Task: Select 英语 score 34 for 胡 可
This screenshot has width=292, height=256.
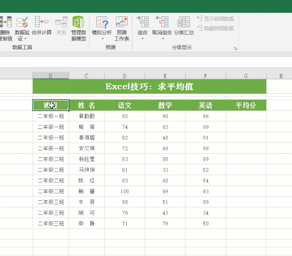Action: pos(206,213)
